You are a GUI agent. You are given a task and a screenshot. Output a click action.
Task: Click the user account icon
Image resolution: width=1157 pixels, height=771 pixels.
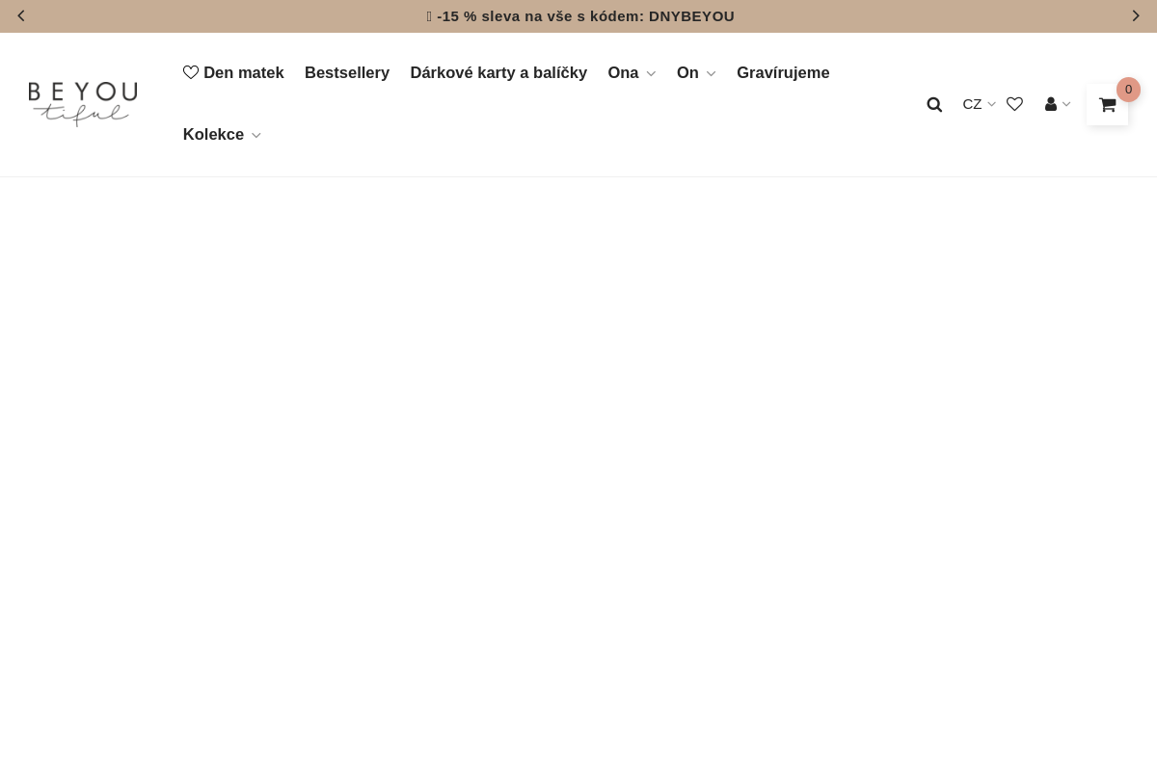tap(1051, 104)
